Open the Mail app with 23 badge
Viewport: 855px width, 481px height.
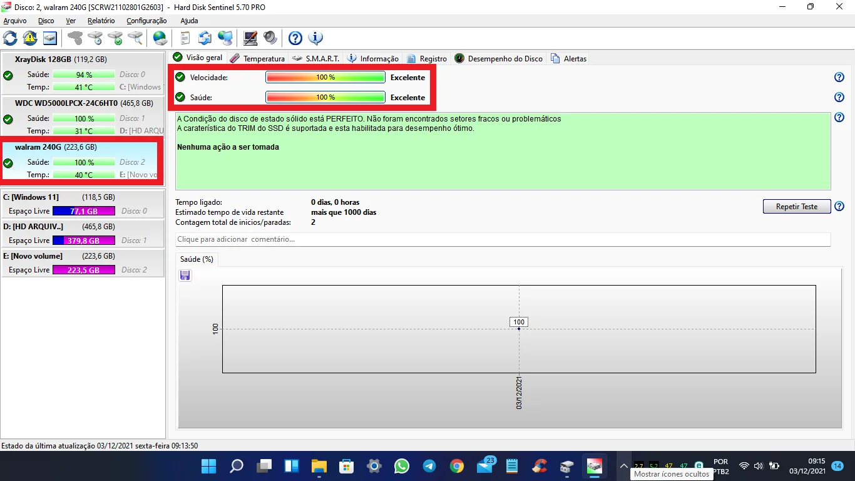pyautogui.click(x=486, y=465)
